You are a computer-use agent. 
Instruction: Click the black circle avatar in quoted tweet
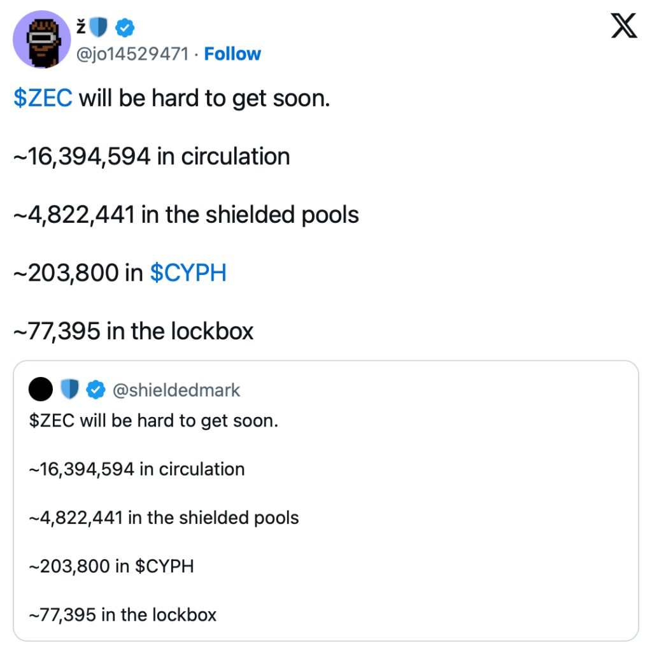pos(41,390)
